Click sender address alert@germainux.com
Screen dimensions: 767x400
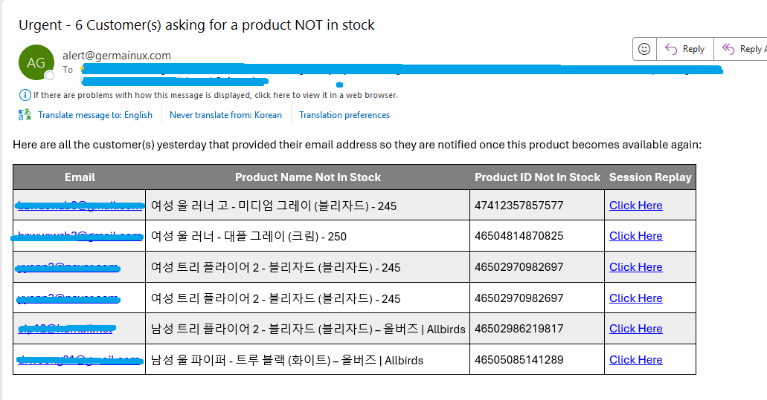point(117,56)
